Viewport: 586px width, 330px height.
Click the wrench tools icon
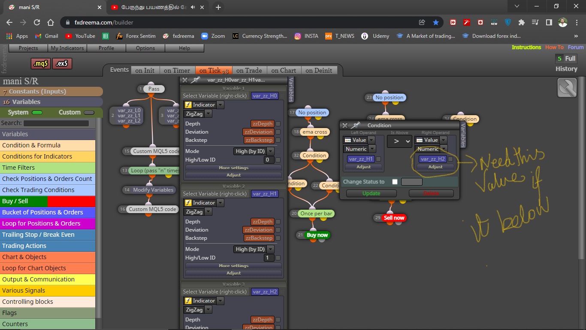tap(567, 88)
